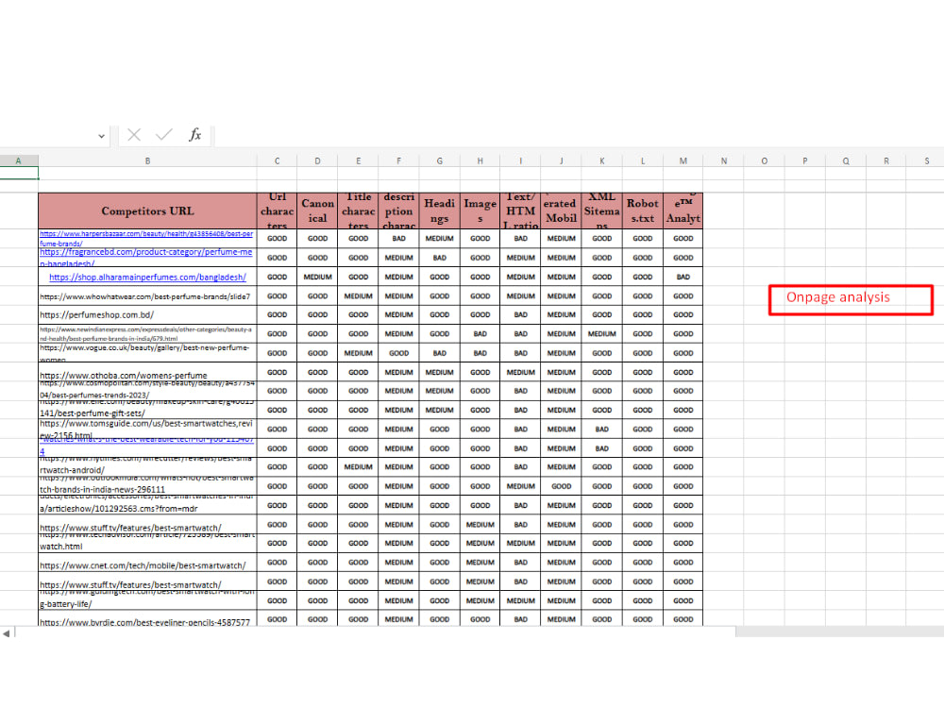Select MEDIUM Text/HTML cell in othoba.com row

tap(521, 372)
